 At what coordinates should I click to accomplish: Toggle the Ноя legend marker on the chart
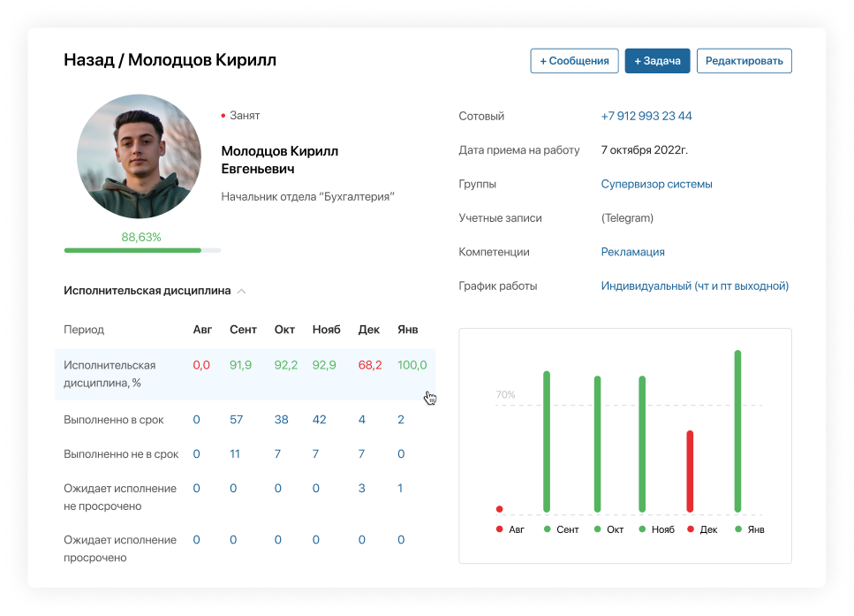pos(640,529)
